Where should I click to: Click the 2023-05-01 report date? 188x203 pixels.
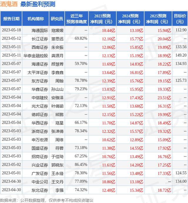(x=11, y=173)
